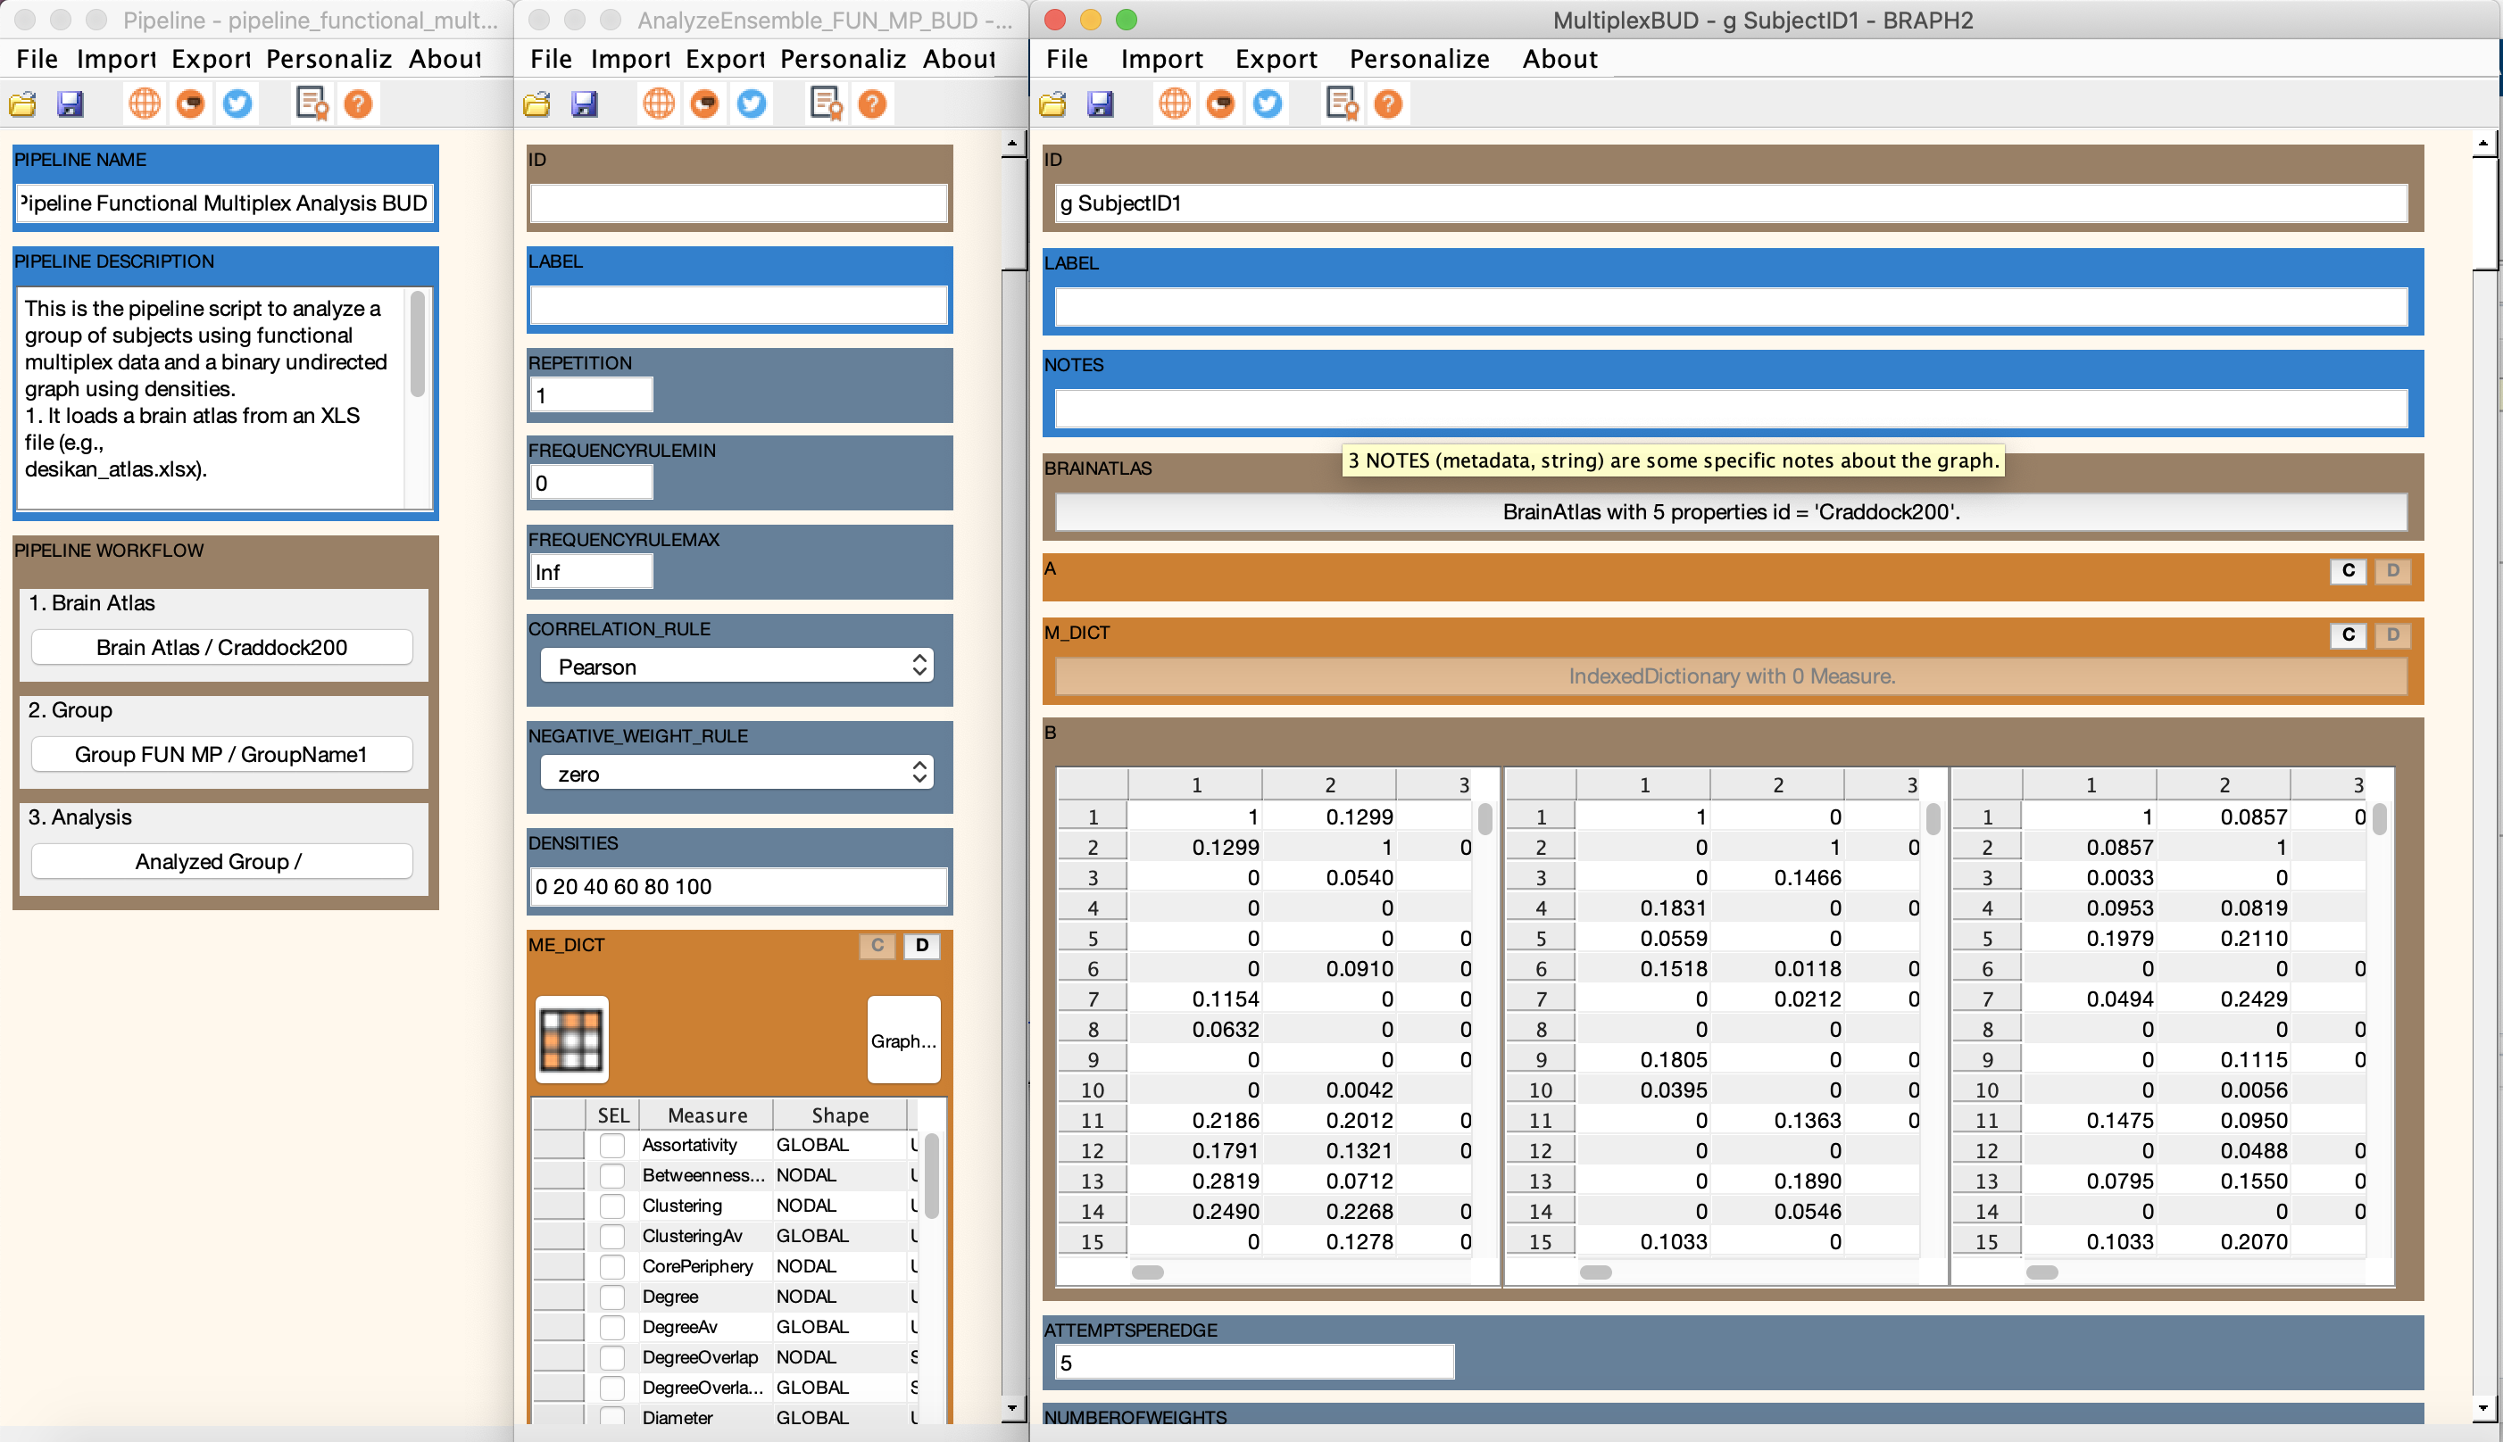This screenshot has width=2503, height=1442.
Task: Save the pipeline with the disk icon
Action: (x=71, y=103)
